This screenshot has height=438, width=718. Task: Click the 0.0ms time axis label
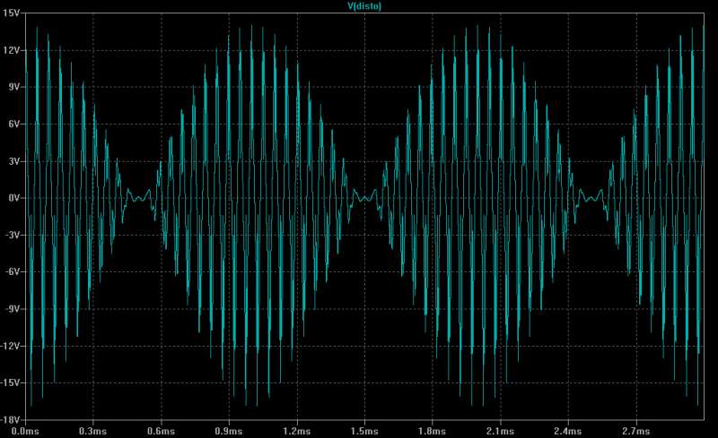[25, 431]
